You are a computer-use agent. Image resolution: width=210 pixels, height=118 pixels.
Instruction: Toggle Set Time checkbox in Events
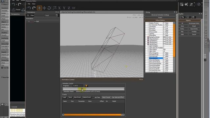93,97
